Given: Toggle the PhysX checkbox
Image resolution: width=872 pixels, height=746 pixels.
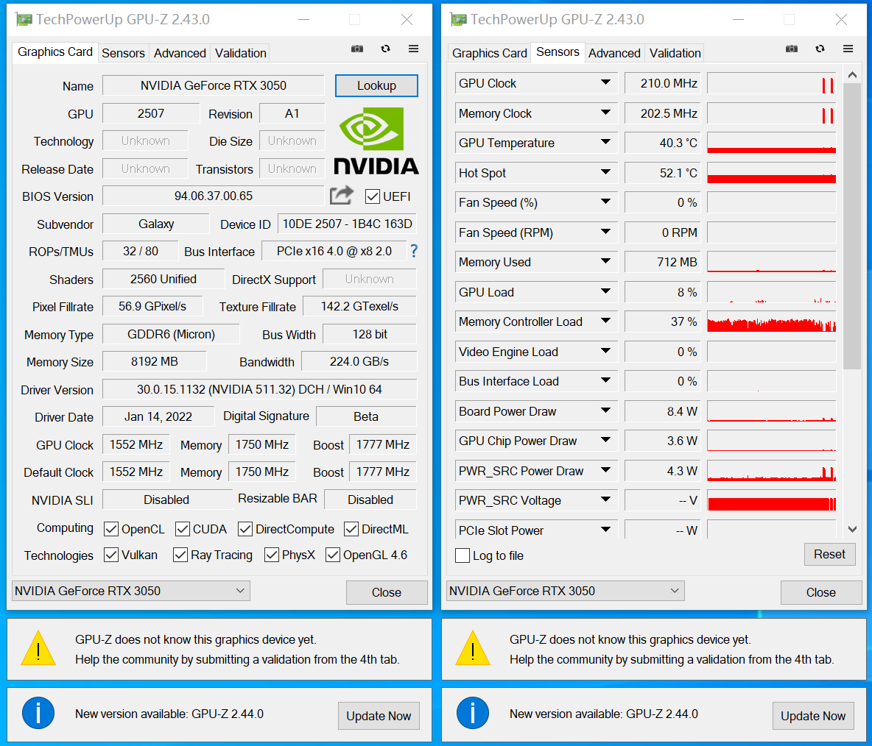Looking at the screenshot, I should tap(272, 555).
